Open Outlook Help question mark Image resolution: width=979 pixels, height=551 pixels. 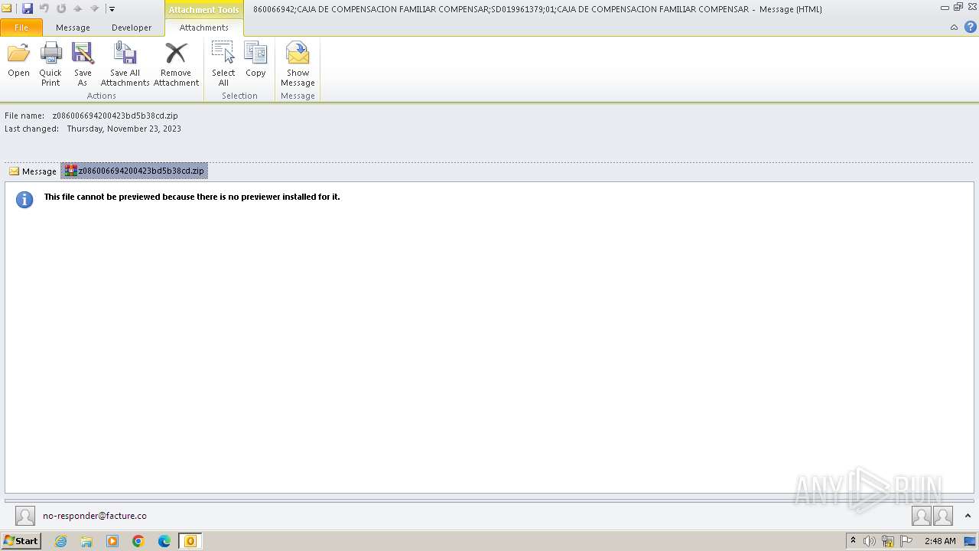pyautogui.click(x=970, y=28)
